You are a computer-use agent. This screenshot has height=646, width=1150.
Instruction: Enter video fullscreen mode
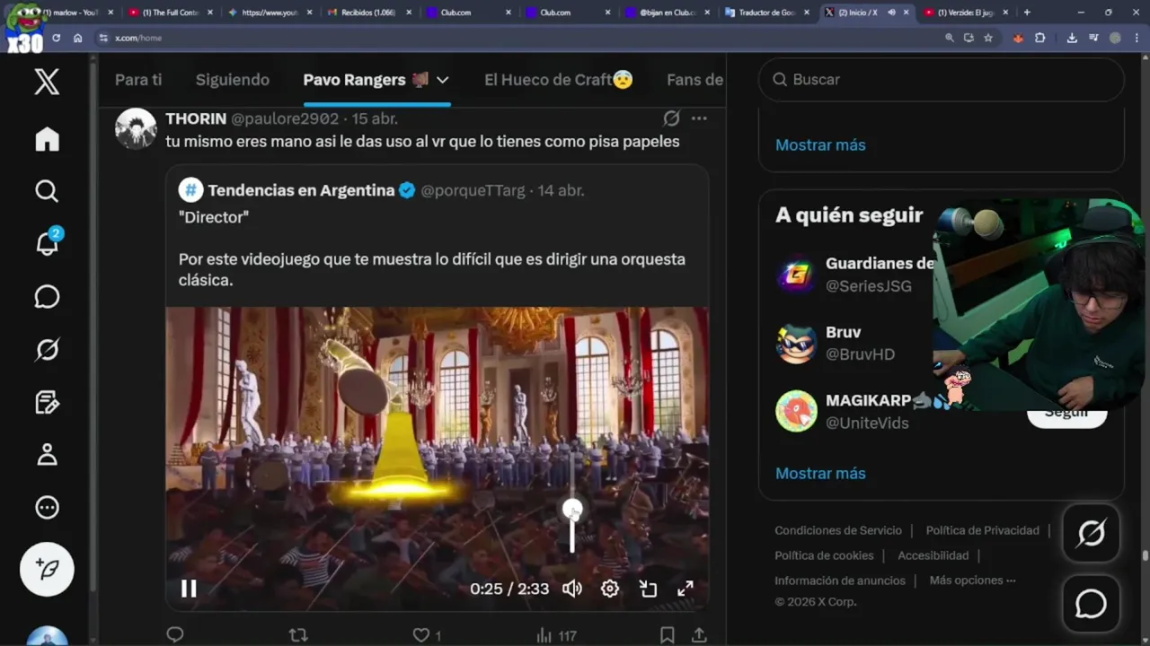click(x=686, y=589)
